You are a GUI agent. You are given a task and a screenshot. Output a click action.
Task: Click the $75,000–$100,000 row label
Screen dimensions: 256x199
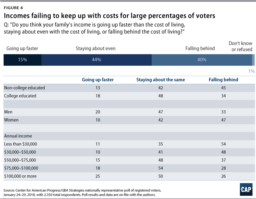pos(21,168)
